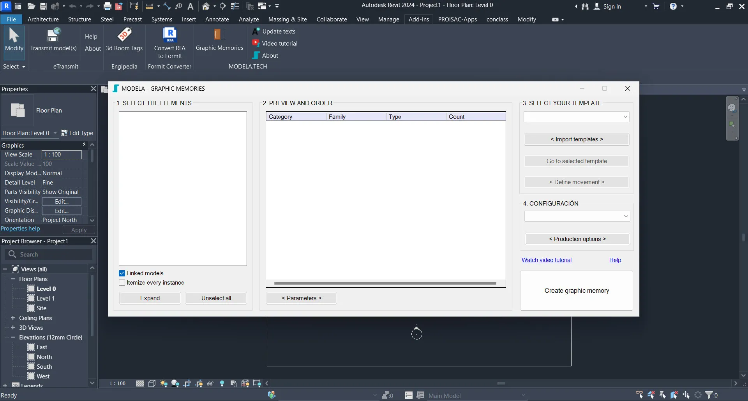Click the Undo arrow icon
The width and height of the screenshot is (748, 401).
pyautogui.click(x=72, y=6)
